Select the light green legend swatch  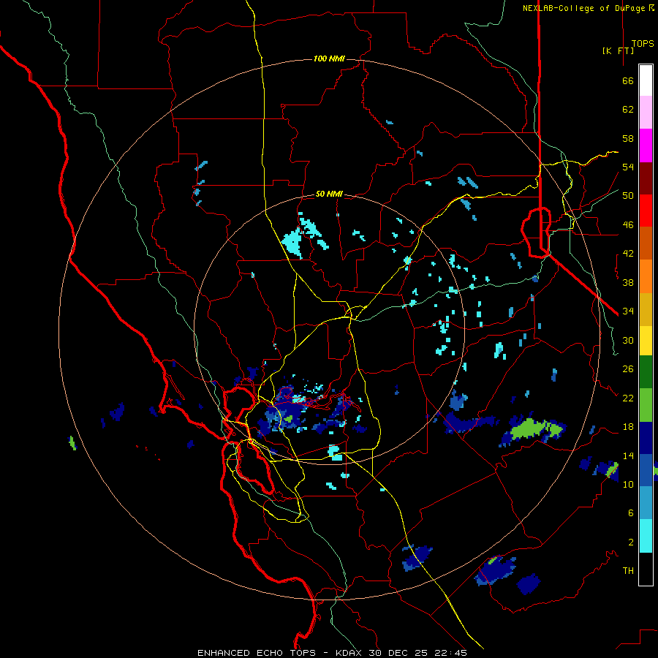[x=646, y=405]
